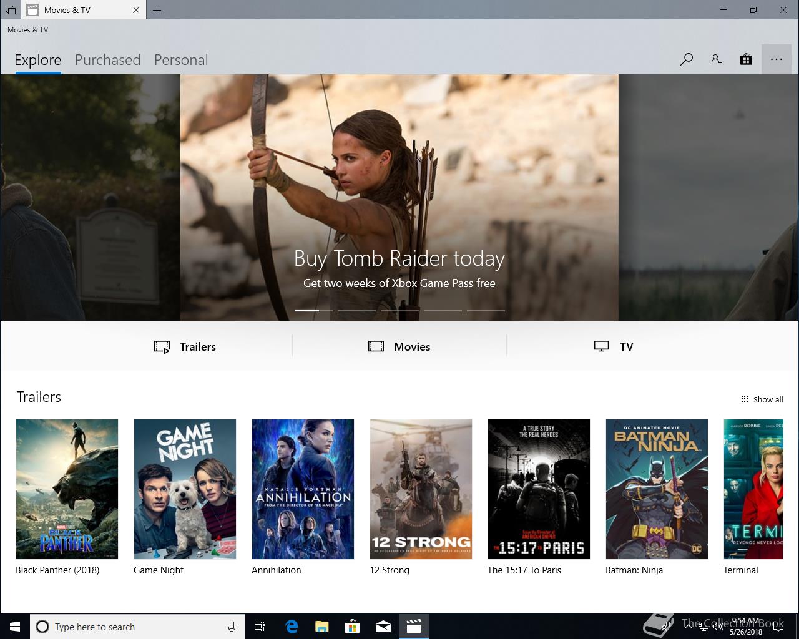Click The 15:17 To Paris title text
The height and width of the screenshot is (639, 799).
pos(524,570)
